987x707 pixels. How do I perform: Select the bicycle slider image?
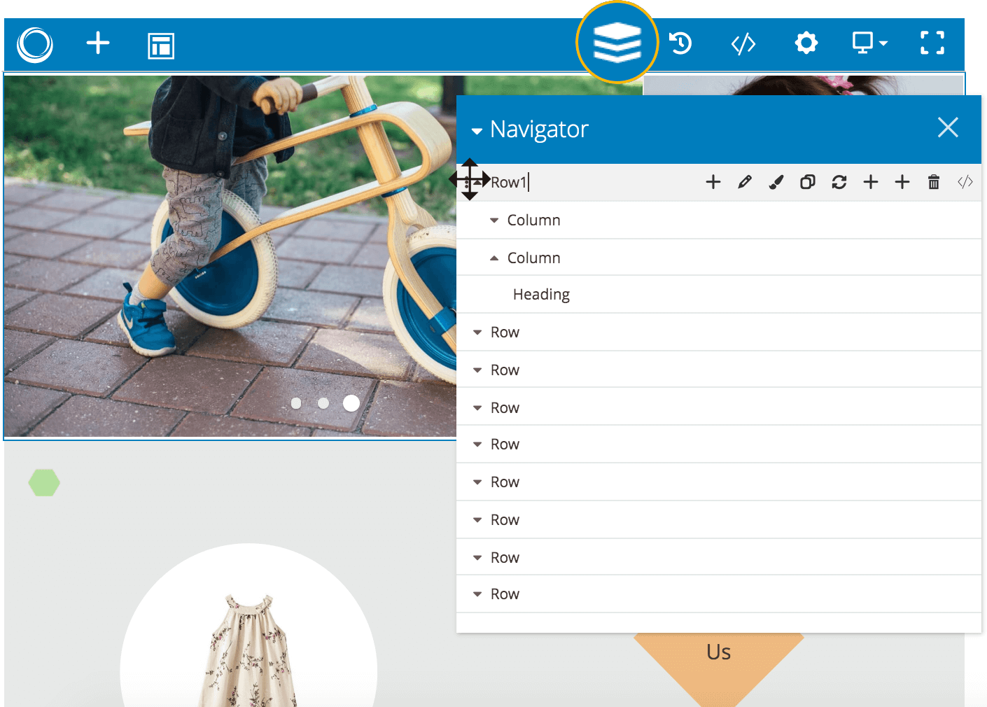(230, 256)
